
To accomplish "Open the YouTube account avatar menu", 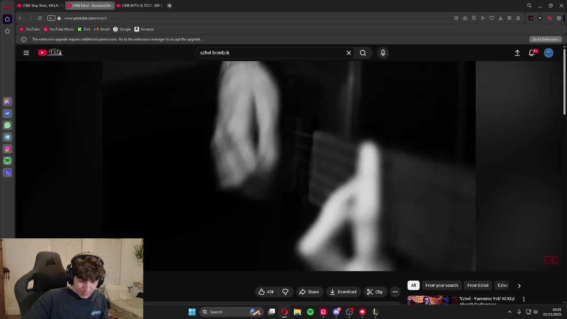I will 548,53.
